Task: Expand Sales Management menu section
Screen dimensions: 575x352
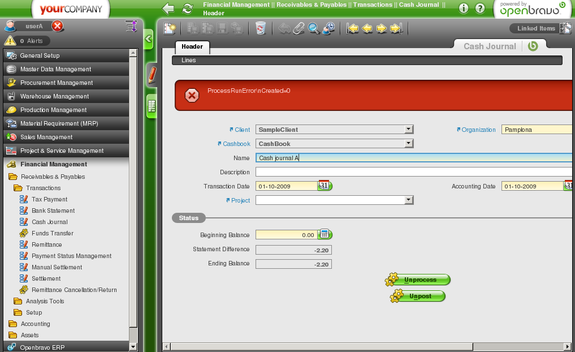Action: tap(46, 137)
